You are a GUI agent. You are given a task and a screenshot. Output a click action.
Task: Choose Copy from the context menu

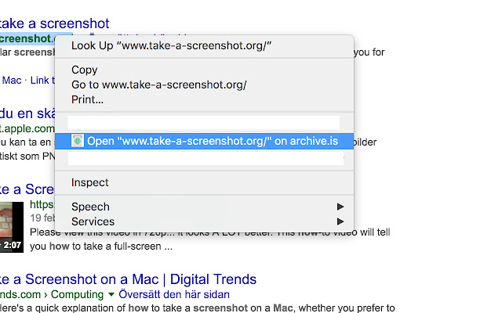pyautogui.click(x=85, y=70)
